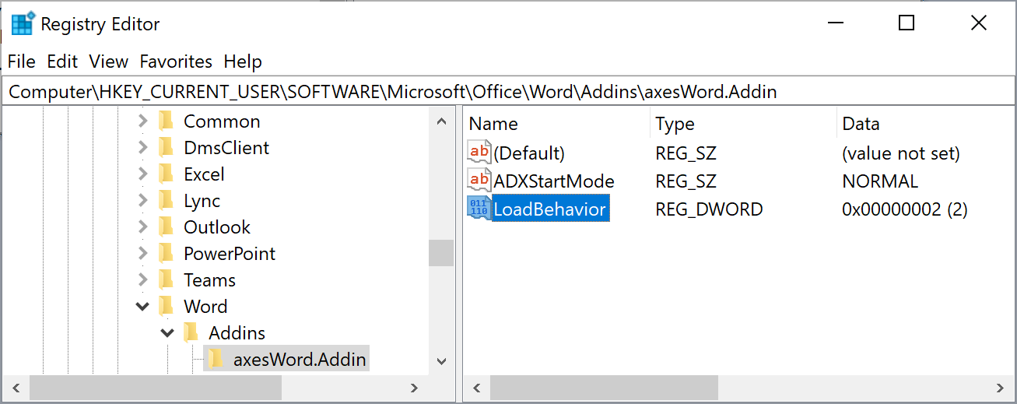
Task: Select the Word tree item label
Action: coord(205,307)
